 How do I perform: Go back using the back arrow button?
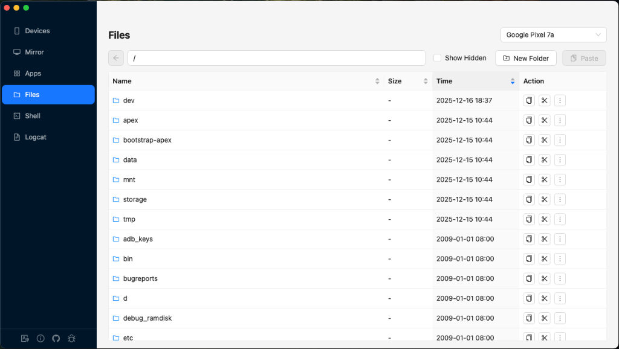pyautogui.click(x=115, y=58)
